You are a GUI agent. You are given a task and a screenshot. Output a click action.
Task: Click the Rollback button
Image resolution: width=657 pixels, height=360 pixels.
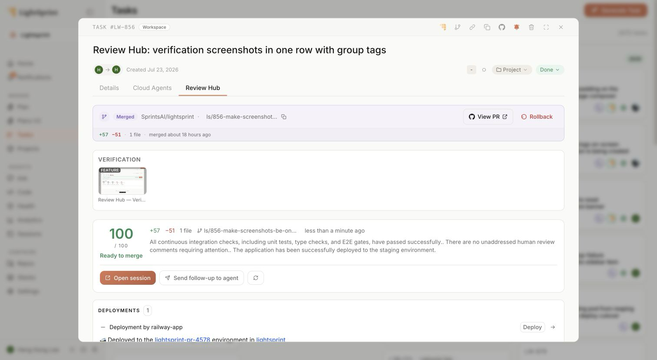coord(537,117)
